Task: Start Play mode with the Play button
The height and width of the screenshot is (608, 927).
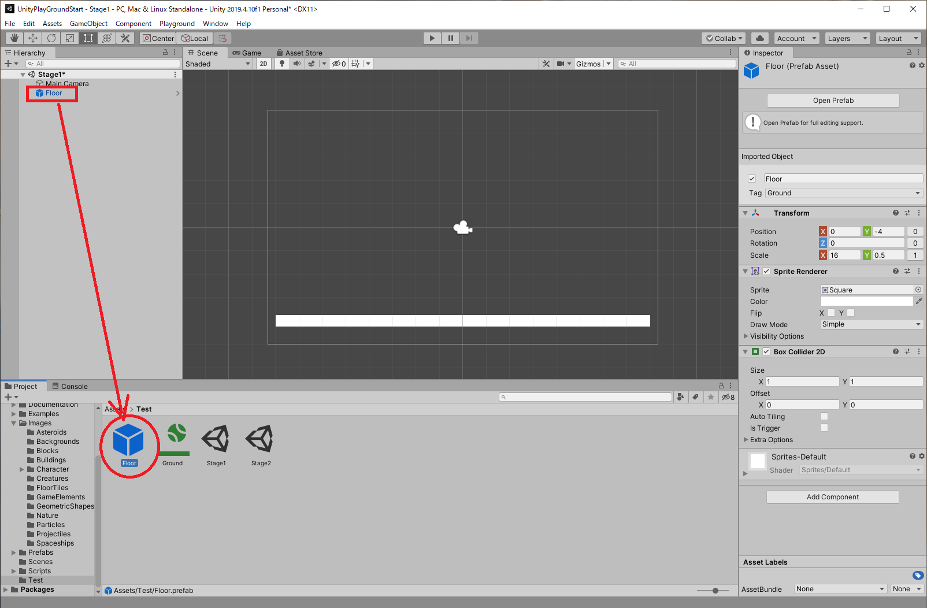Action: [x=432, y=38]
